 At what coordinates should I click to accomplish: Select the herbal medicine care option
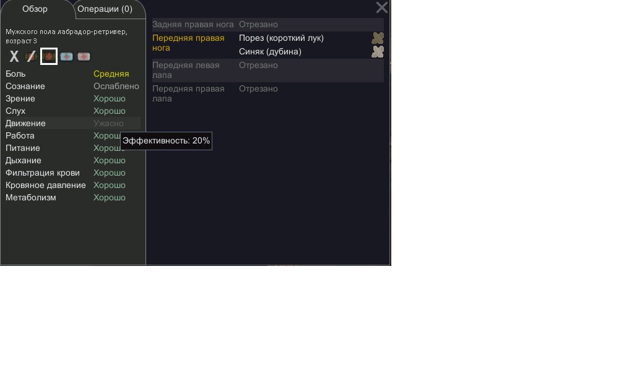(x=49, y=56)
